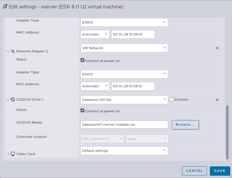This screenshot has width=232, height=178.
Task: Expand the Video Card section
Action: point(8,154)
